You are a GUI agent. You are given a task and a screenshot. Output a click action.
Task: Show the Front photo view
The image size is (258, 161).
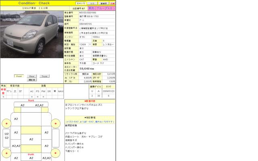[19, 76]
